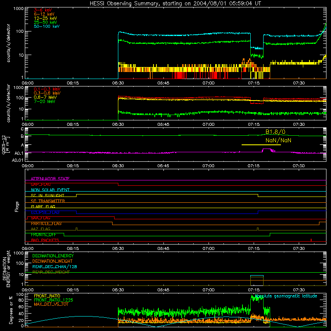Viewport: 331px width, 331px height.
Task: Click the Absolute geomagnetic latitude label
Action: point(286,296)
